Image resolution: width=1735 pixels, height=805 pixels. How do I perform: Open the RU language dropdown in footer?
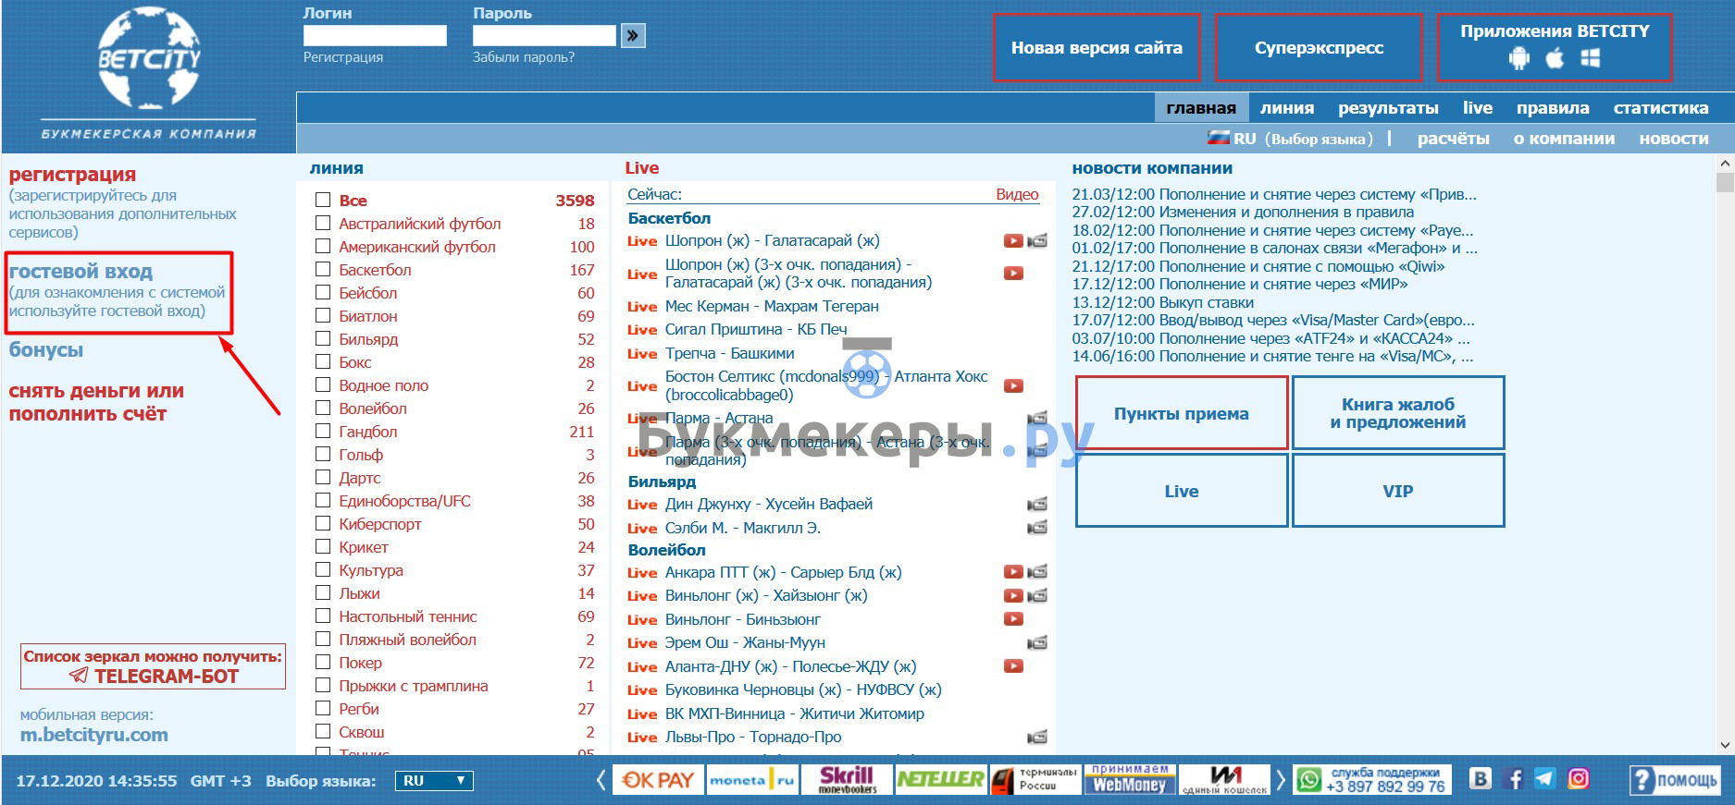coord(433,781)
